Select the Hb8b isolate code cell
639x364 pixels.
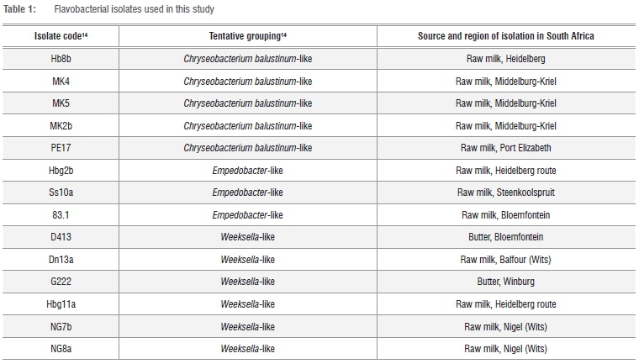point(61,60)
